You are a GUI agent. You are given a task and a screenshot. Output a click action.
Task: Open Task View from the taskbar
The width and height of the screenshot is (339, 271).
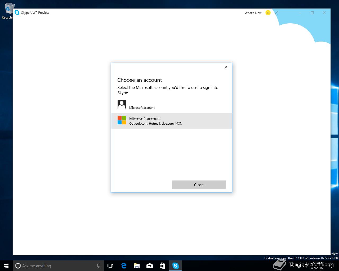tap(110, 266)
